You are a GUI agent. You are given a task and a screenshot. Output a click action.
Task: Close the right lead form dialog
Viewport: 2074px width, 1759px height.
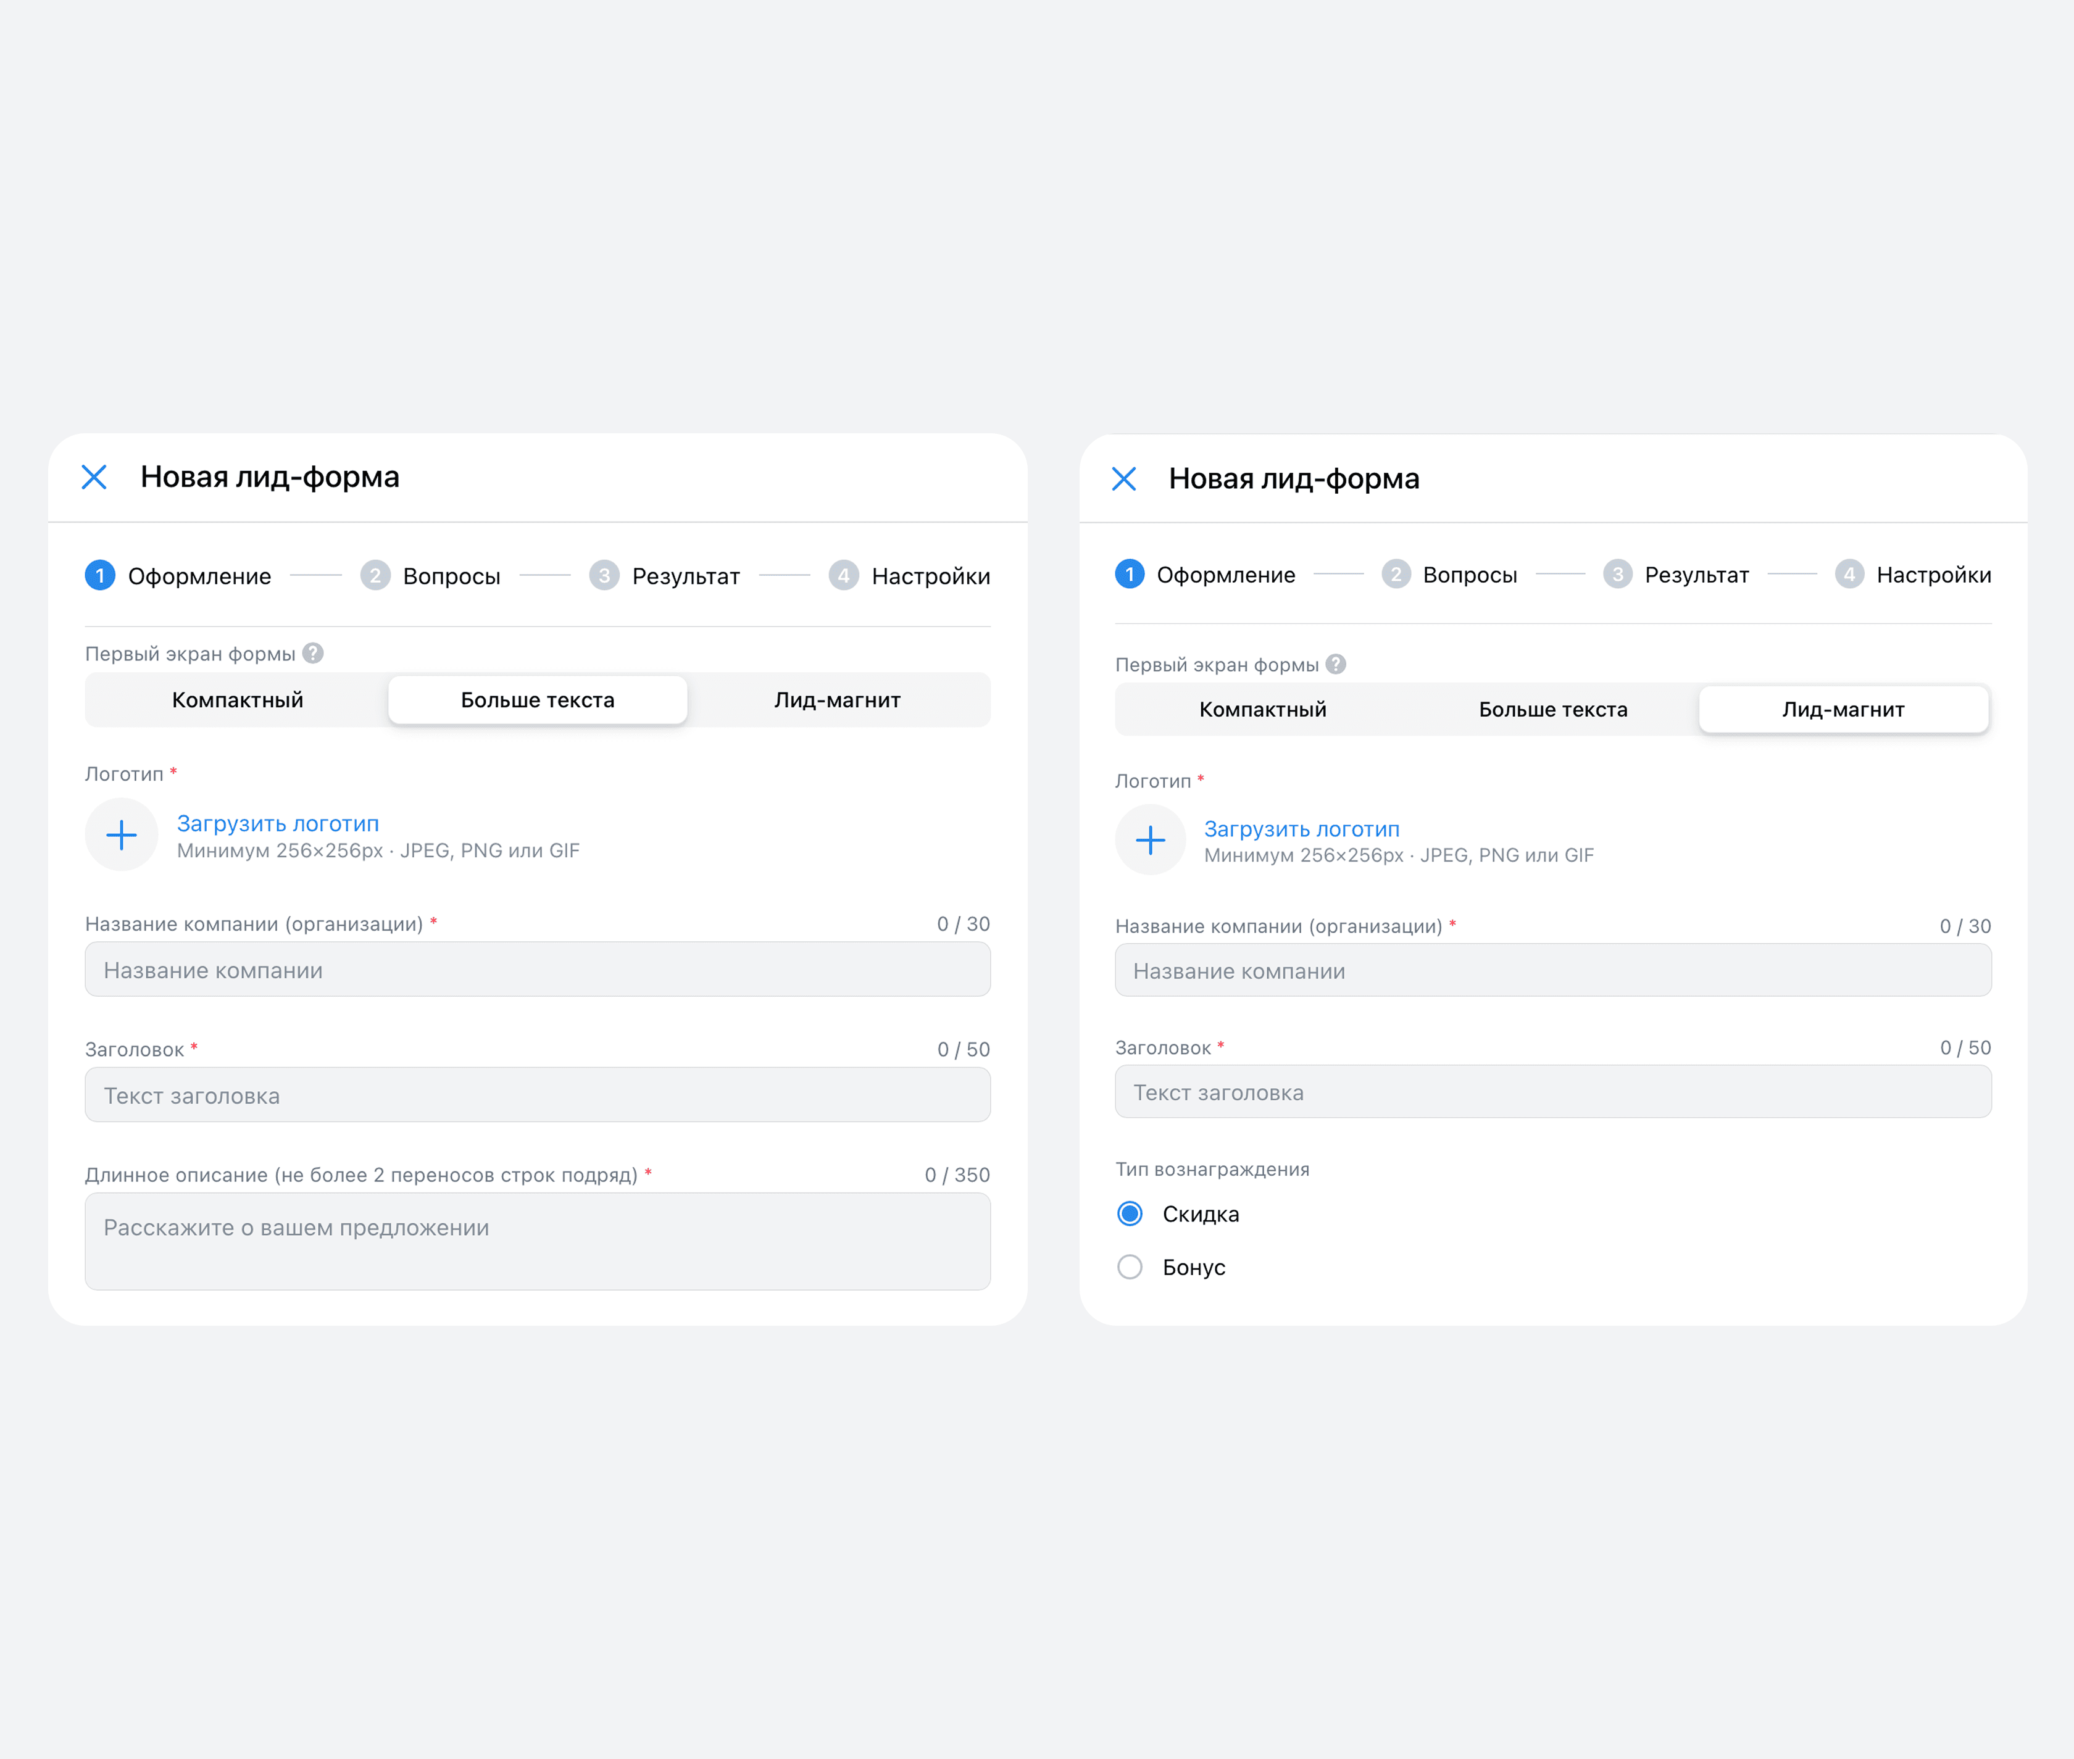(x=1124, y=480)
